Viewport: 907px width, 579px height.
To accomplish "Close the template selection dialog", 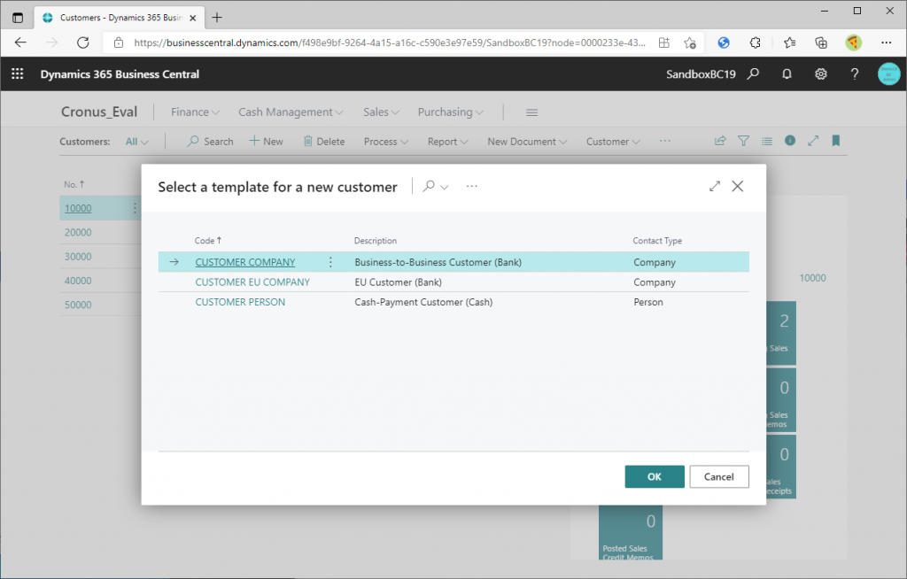I will click(x=738, y=186).
